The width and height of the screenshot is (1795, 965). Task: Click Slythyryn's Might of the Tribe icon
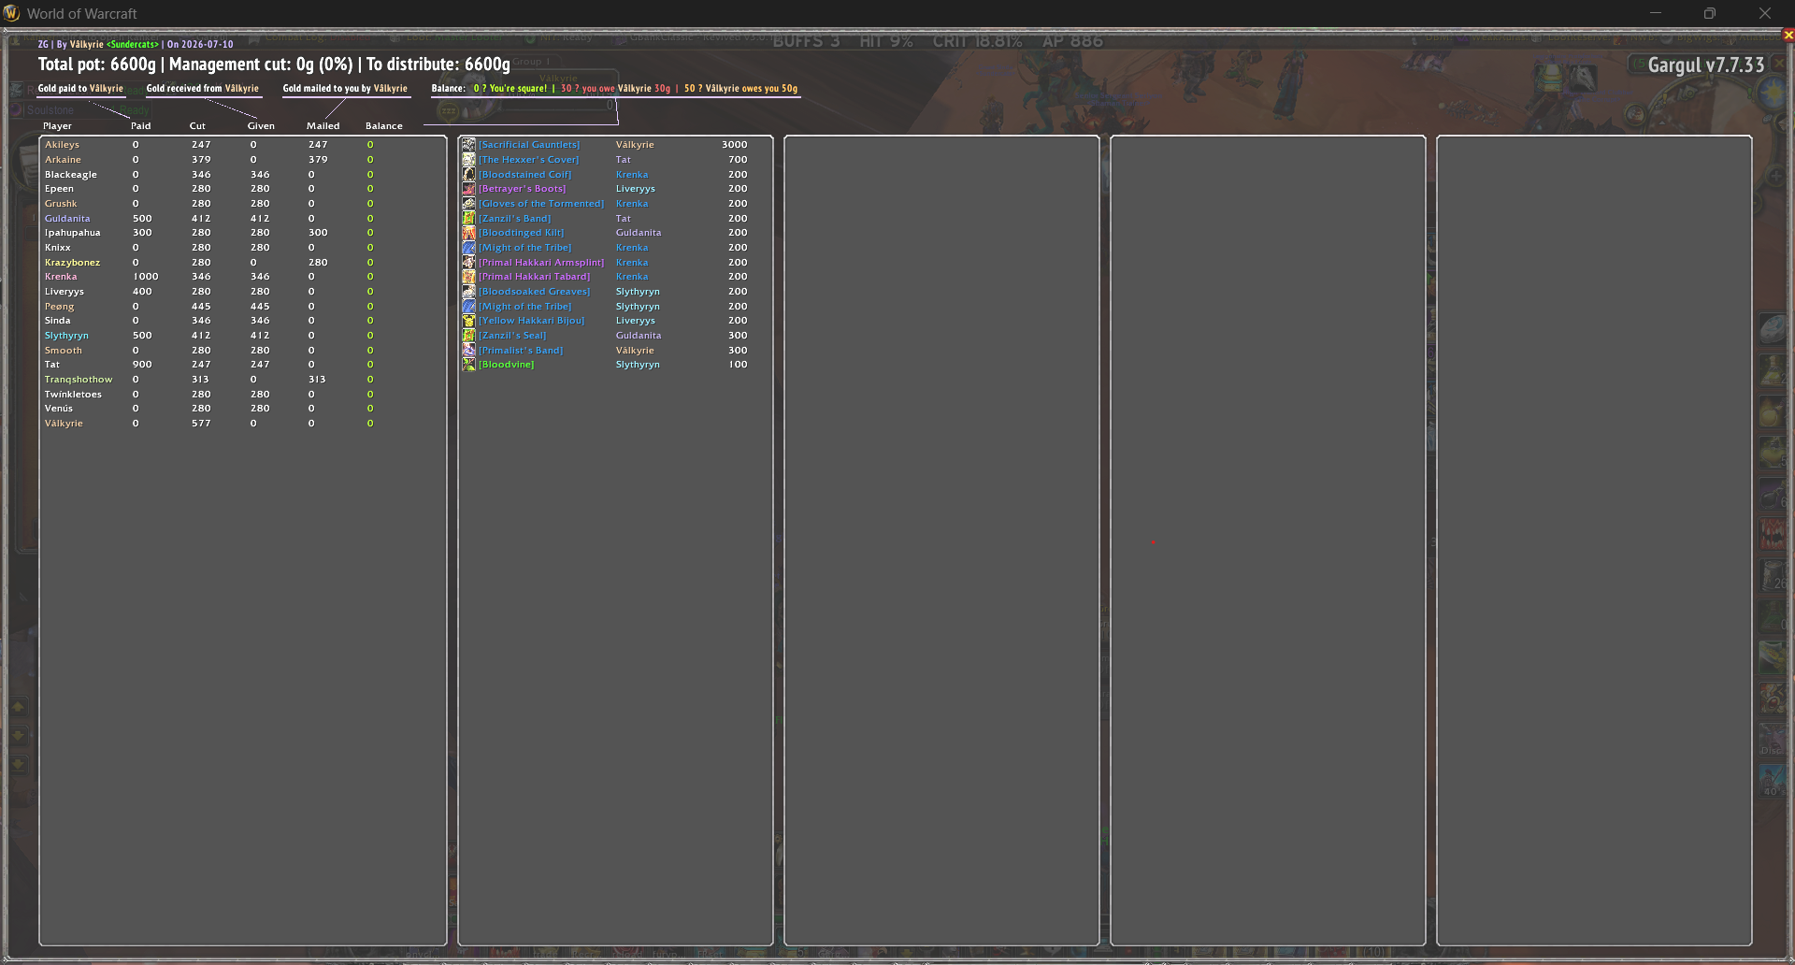[469, 307]
